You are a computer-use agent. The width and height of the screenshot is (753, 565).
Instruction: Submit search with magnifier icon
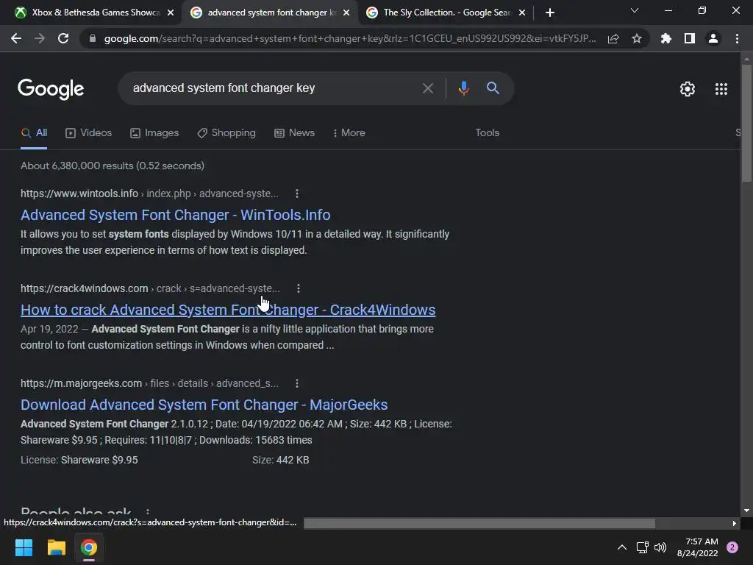point(493,88)
